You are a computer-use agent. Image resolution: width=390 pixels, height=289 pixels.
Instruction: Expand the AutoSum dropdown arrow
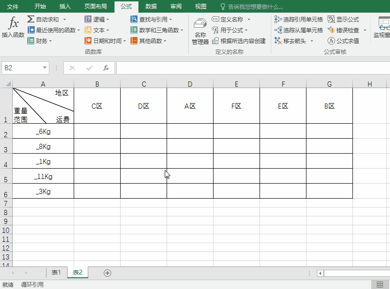click(64, 19)
